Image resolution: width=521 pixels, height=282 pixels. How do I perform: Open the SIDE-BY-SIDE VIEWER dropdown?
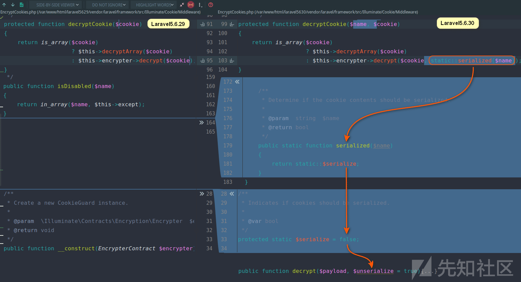click(55, 5)
